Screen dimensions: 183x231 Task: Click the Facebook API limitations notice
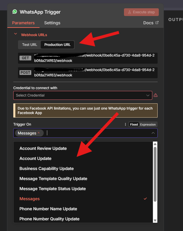point(86,110)
